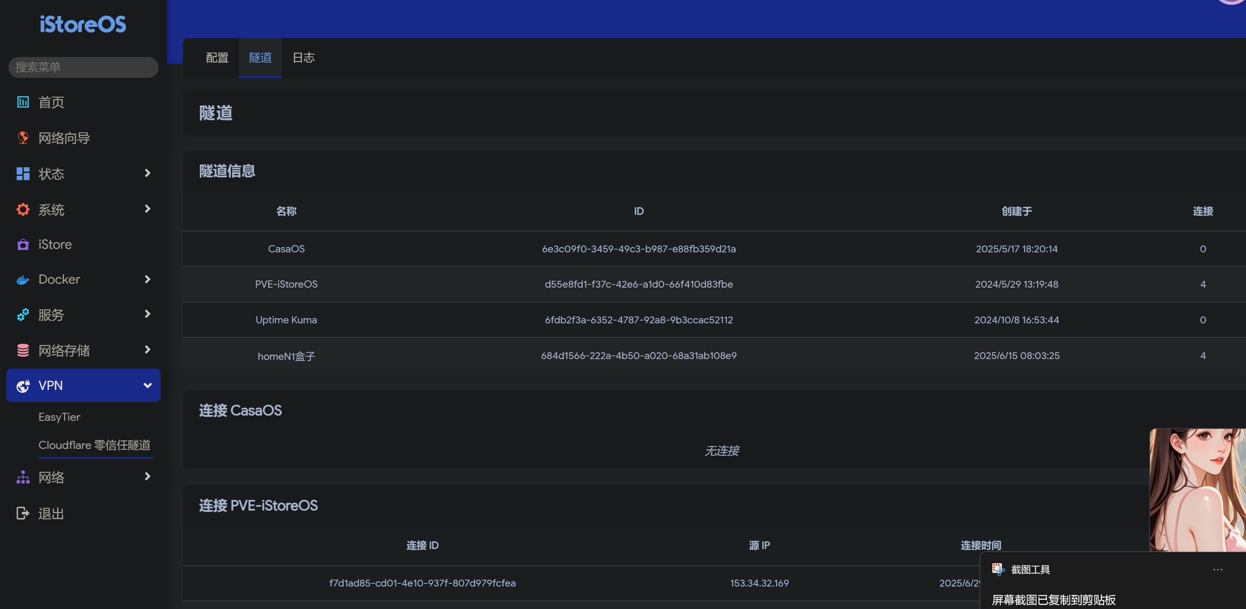Click the 创建于 column header
This screenshot has width=1246, height=609.
tap(1017, 211)
